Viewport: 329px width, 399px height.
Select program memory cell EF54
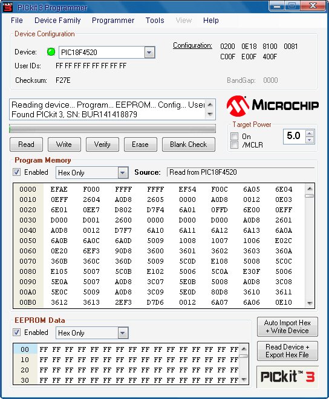(x=187, y=189)
